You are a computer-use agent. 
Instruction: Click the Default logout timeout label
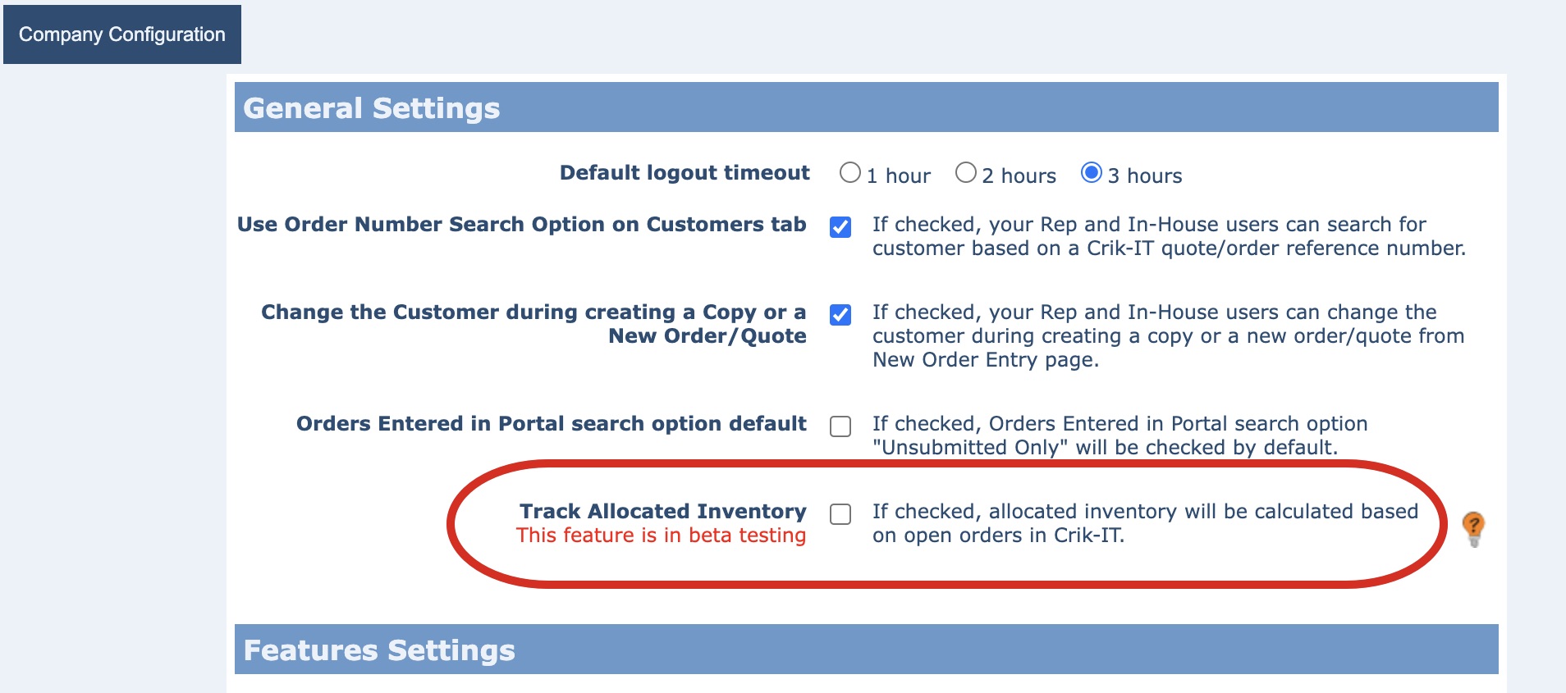685,173
